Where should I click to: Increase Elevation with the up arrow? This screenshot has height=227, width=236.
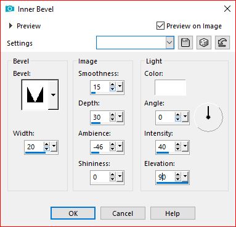point(178,175)
